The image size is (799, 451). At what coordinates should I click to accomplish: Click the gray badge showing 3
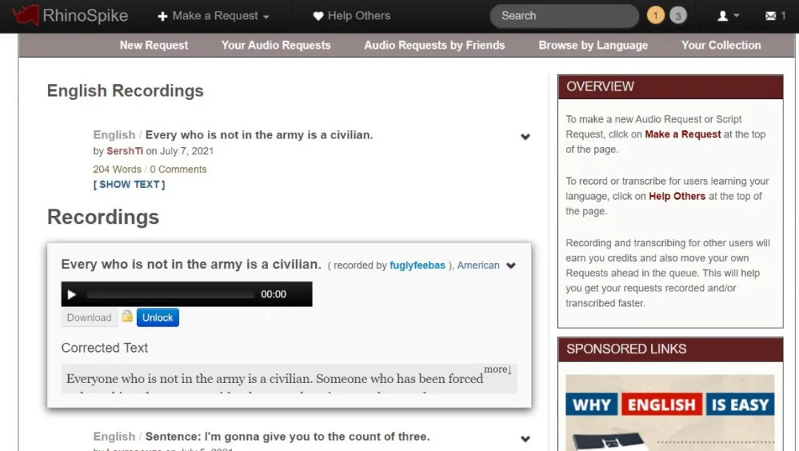[x=678, y=16]
